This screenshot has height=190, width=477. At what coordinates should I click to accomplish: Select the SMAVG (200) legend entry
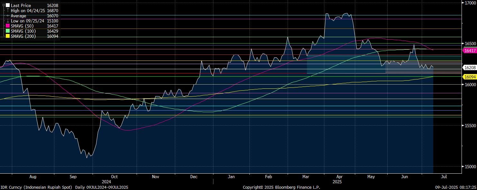23,36
